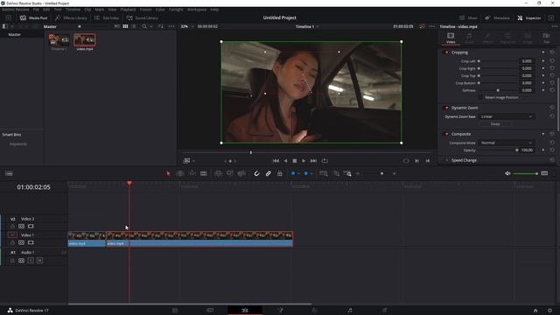This screenshot has width=560, height=315.
Task: Stop playback
Action: coord(295,161)
